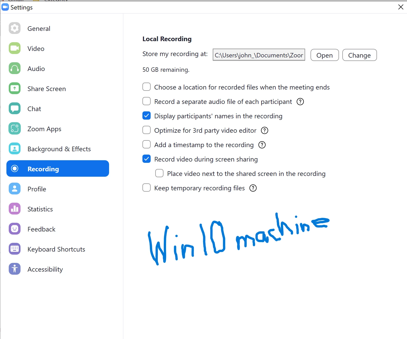Enable Keep temporary recording files
The width and height of the screenshot is (407, 339).
tap(147, 188)
